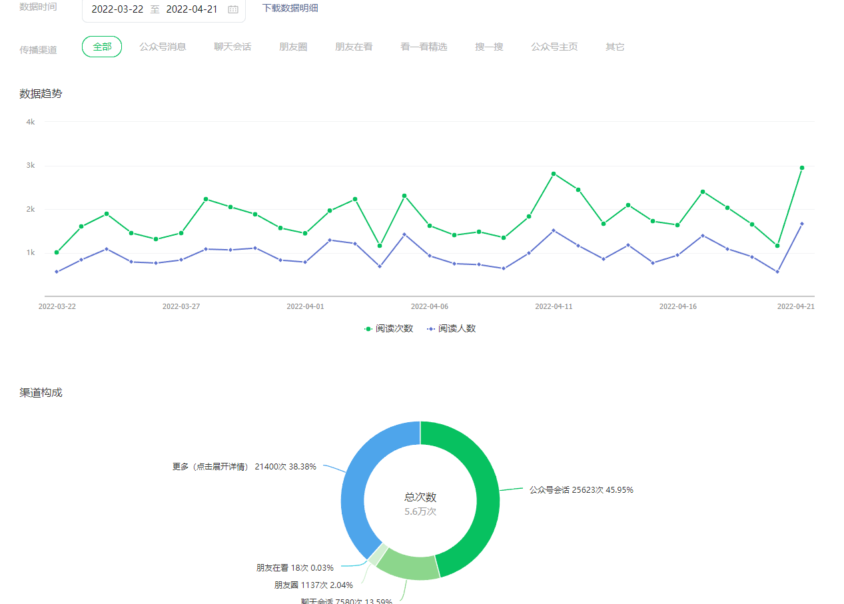Screen dimensions: 844x604
Task: Select the 全部 channel filter
Action: coord(102,47)
